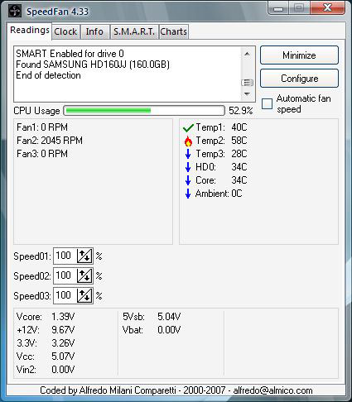Click the window maximize button in title bar
The height and width of the screenshot is (402, 352).
coord(299,8)
